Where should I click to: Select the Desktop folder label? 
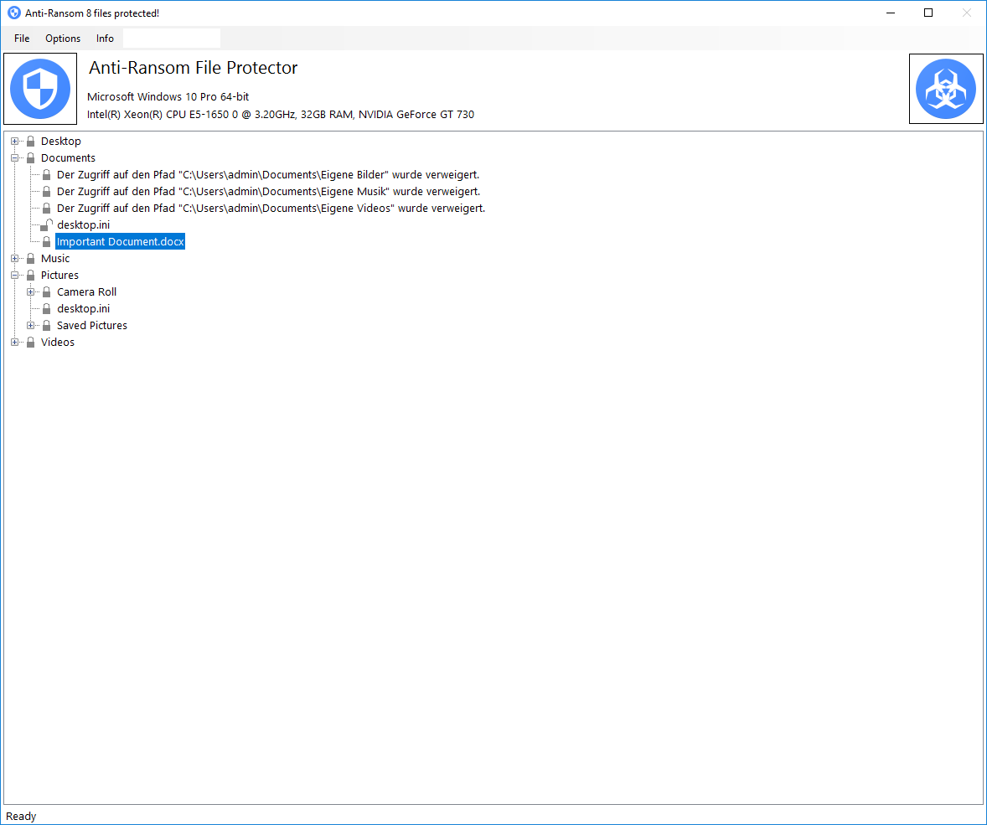(61, 141)
